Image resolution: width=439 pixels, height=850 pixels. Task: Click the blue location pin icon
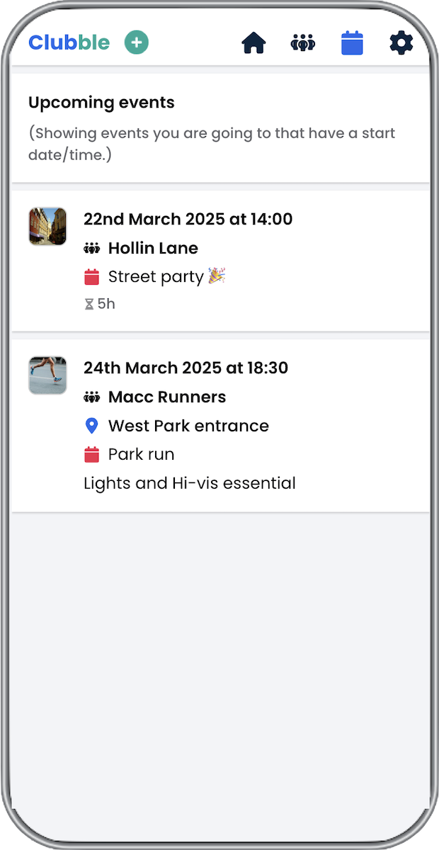[x=91, y=426]
